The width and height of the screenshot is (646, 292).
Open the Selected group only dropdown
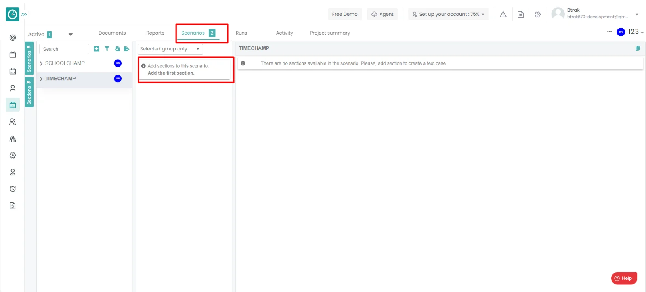click(170, 49)
